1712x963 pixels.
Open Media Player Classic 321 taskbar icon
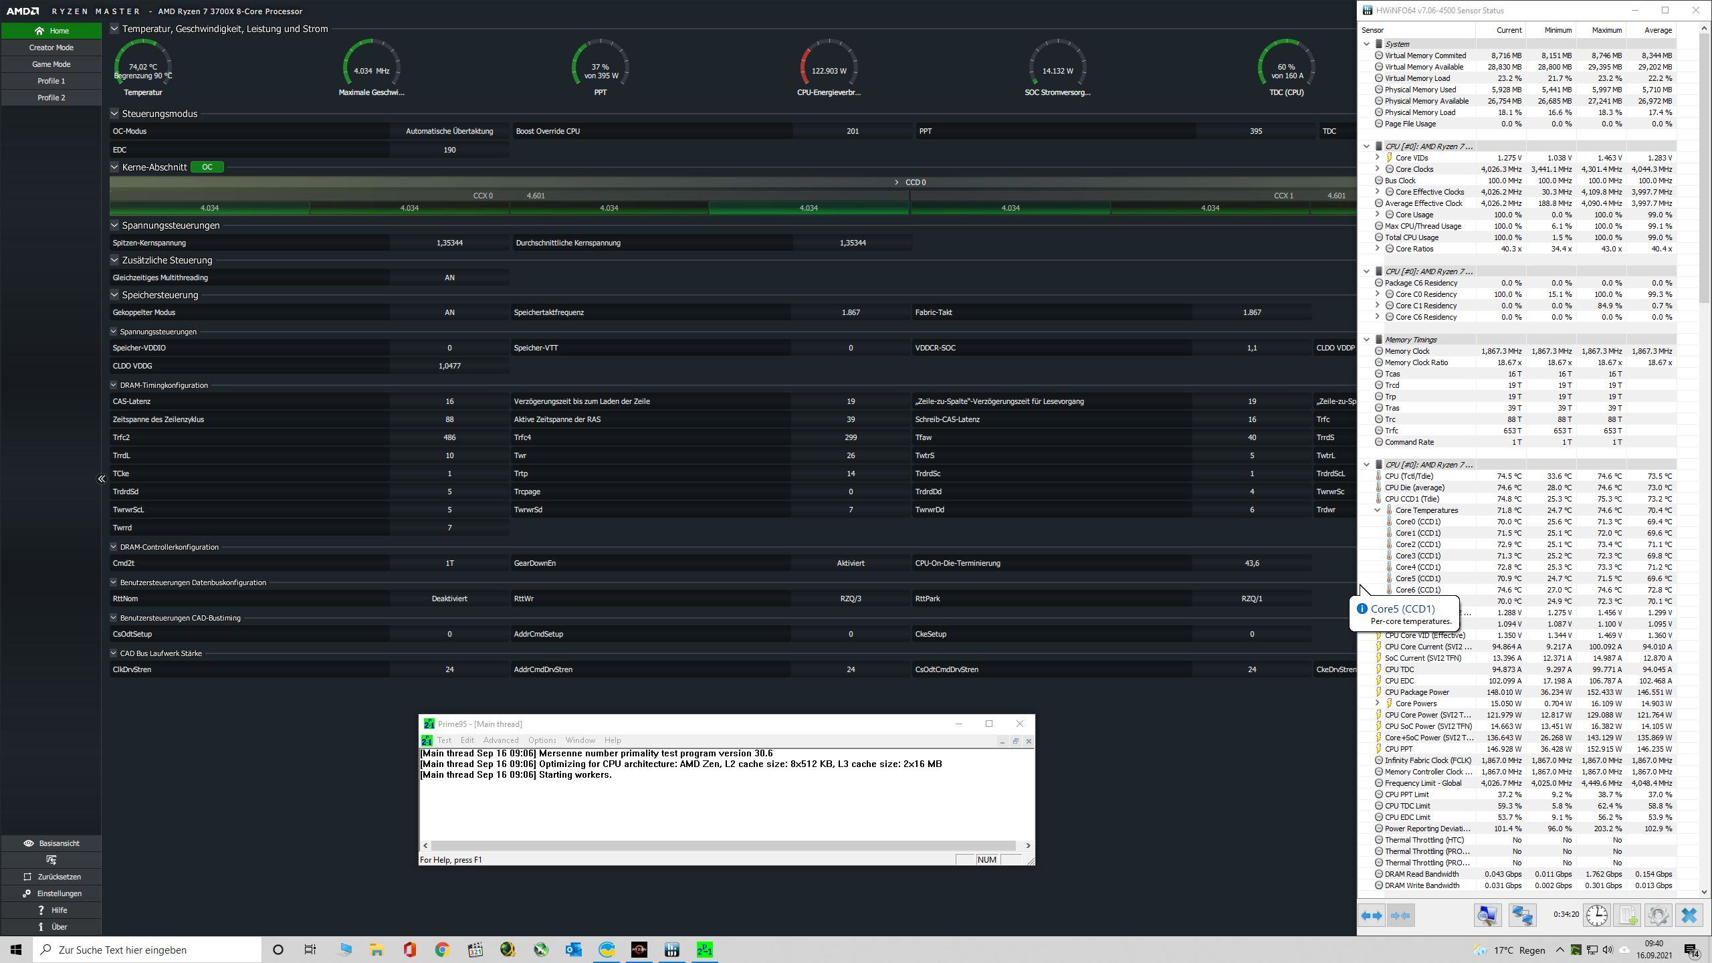475,950
